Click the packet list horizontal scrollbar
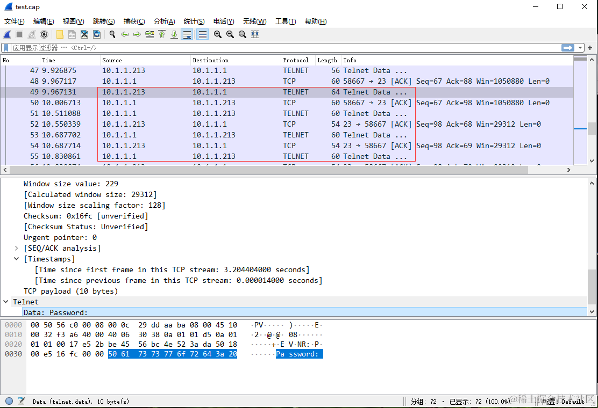Viewport: 598px width, 408px height. (x=268, y=170)
